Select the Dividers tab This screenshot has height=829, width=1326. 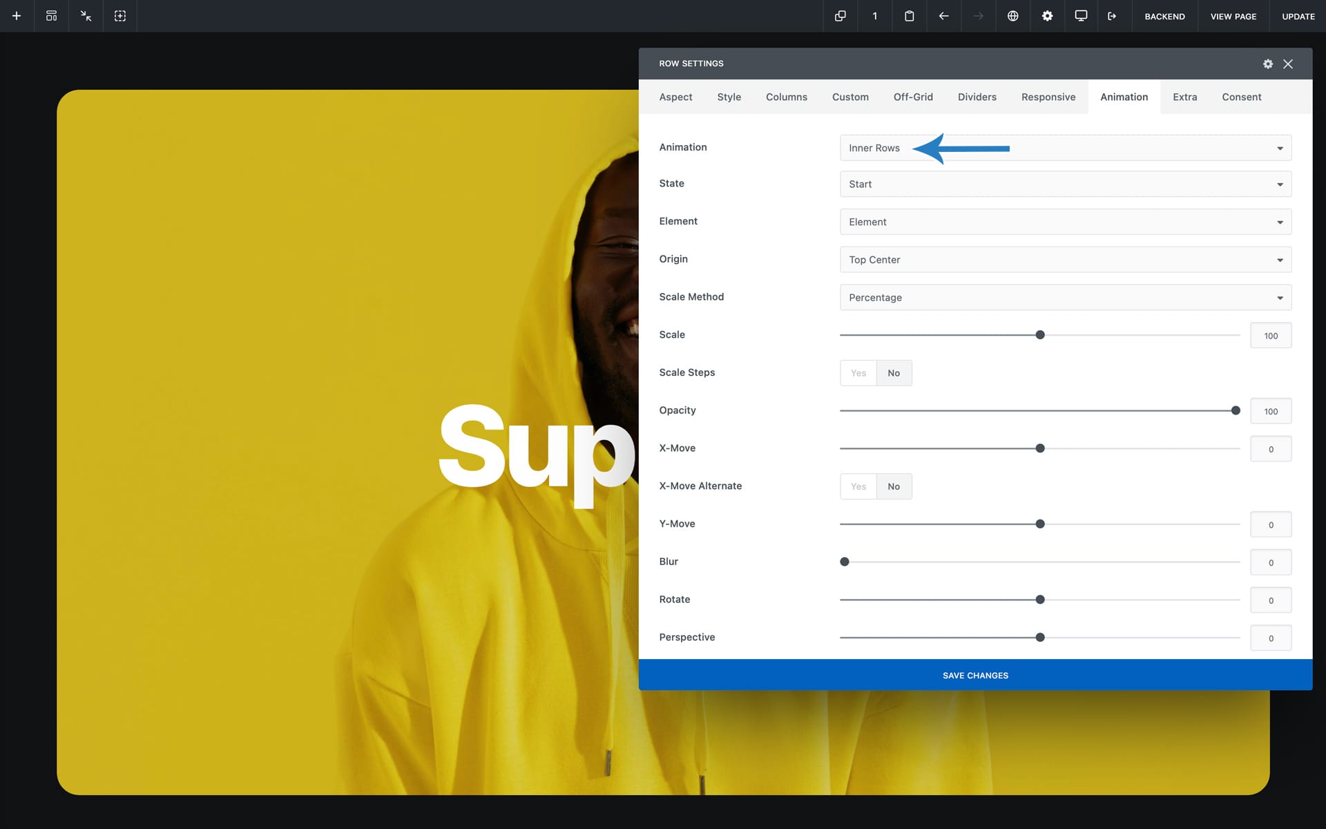[x=977, y=97]
